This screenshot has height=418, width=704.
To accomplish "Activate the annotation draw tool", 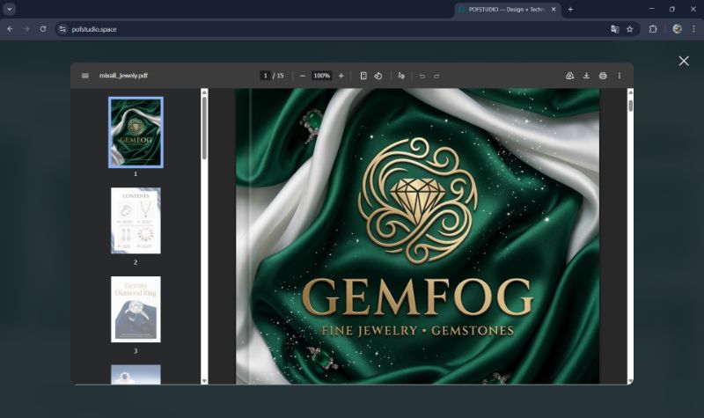I will point(401,76).
